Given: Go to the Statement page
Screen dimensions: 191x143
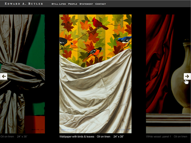Looking at the screenshot, I should click(x=86, y=4).
